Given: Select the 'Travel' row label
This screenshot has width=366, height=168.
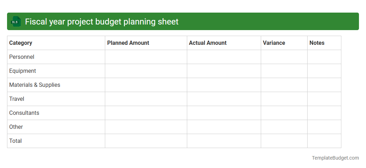Looking at the screenshot, I should (17, 99).
